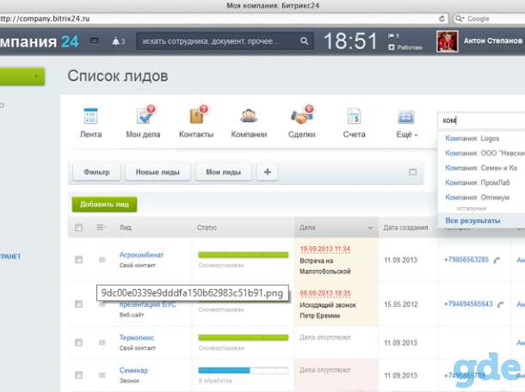
Task: Open Мои дела tasks icon
Action: pyautogui.click(x=145, y=115)
